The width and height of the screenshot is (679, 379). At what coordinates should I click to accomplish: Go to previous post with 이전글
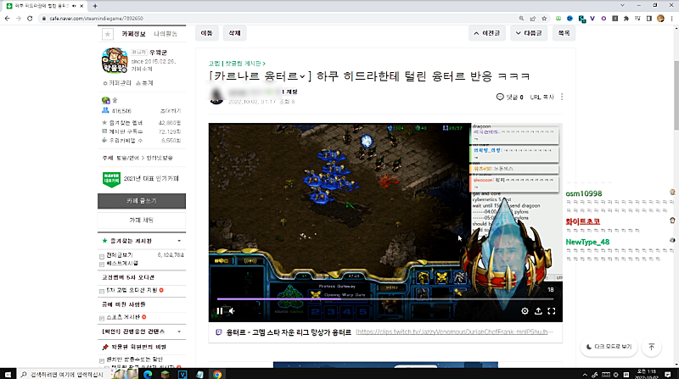[x=486, y=33]
